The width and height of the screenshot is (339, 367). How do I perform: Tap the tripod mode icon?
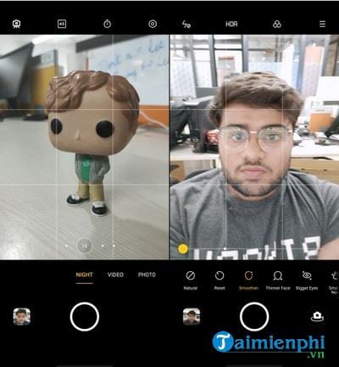[x=17, y=24]
